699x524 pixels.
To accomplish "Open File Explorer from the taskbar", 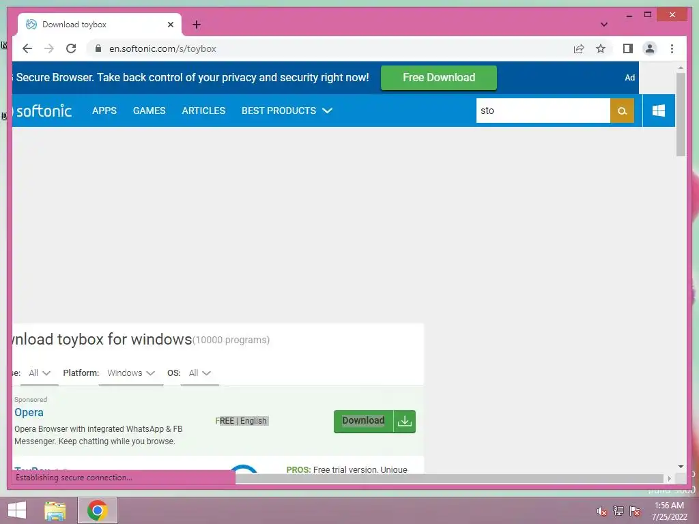I will (x=55, y=510).
